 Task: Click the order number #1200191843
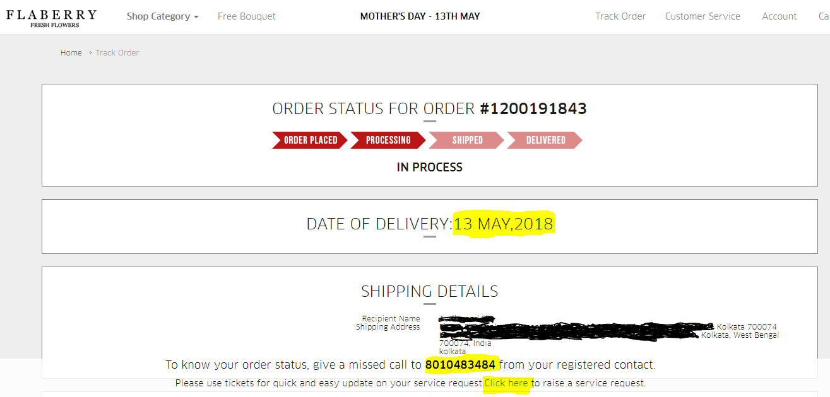[533, 109]
